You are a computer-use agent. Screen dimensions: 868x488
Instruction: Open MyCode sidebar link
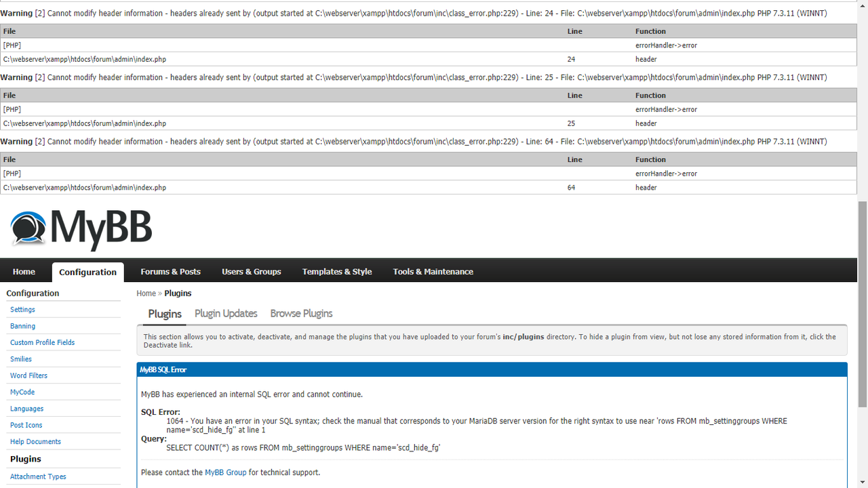pyautogui.click(x=22, y=392)
